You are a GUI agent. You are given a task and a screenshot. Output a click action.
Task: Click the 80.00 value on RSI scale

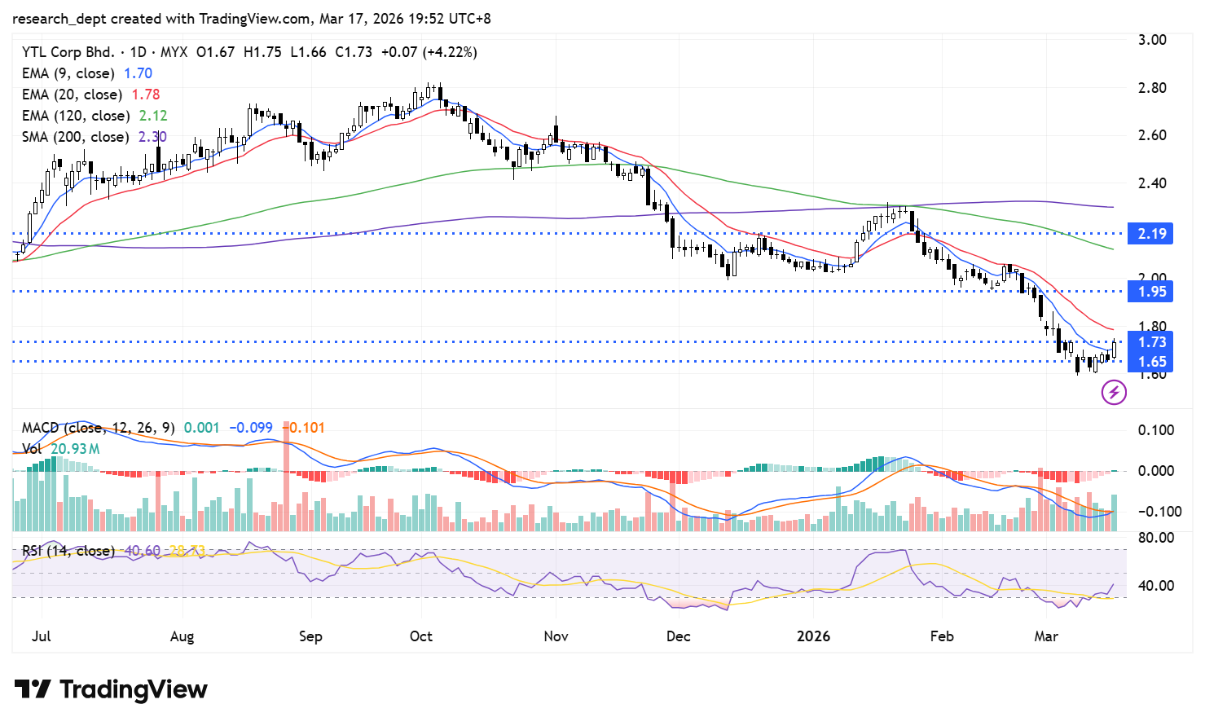pyautogui.click(x=1155, y=538)
